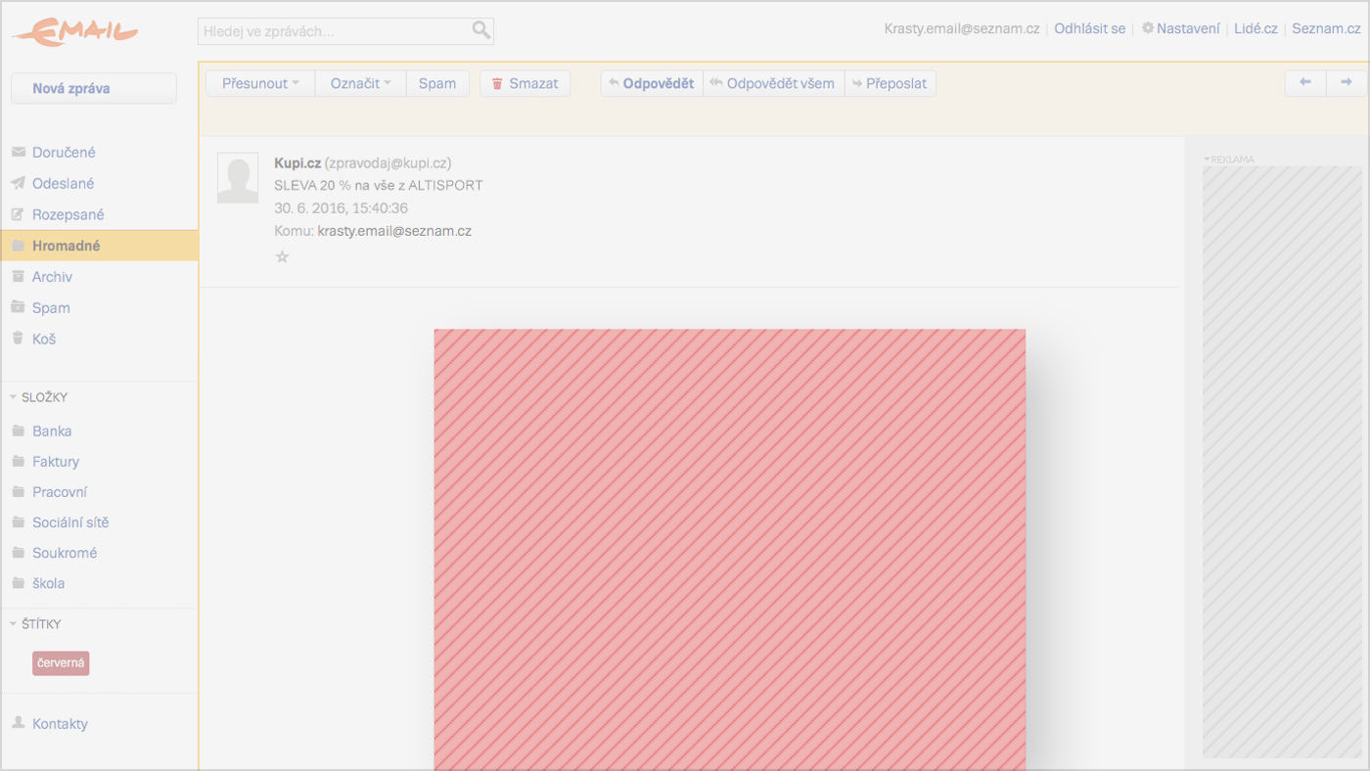Open the Přesunout dropdown
This screenshot has height=771, width=1370.
(260, 83)
